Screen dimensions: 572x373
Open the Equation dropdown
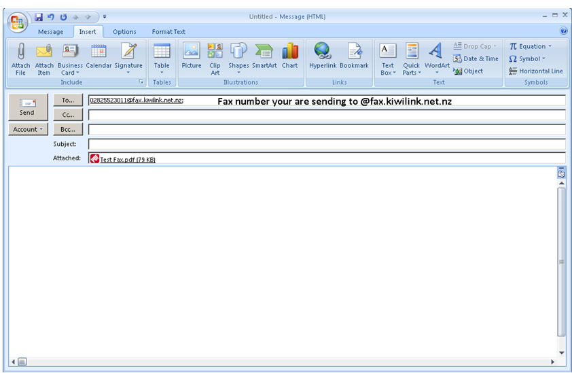[531, 46]
